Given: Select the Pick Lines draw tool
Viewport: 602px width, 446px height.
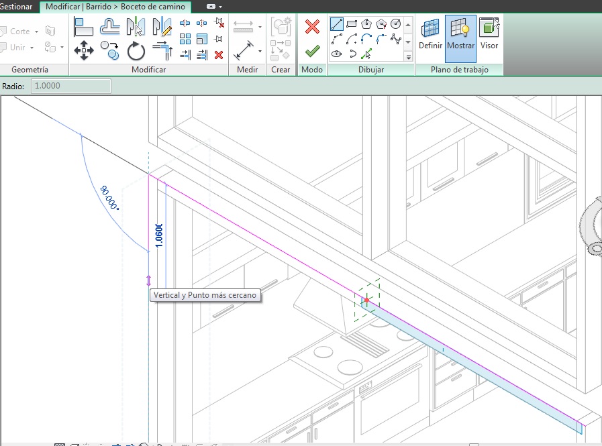Looking at the screenshot, I should click(366, 54).
